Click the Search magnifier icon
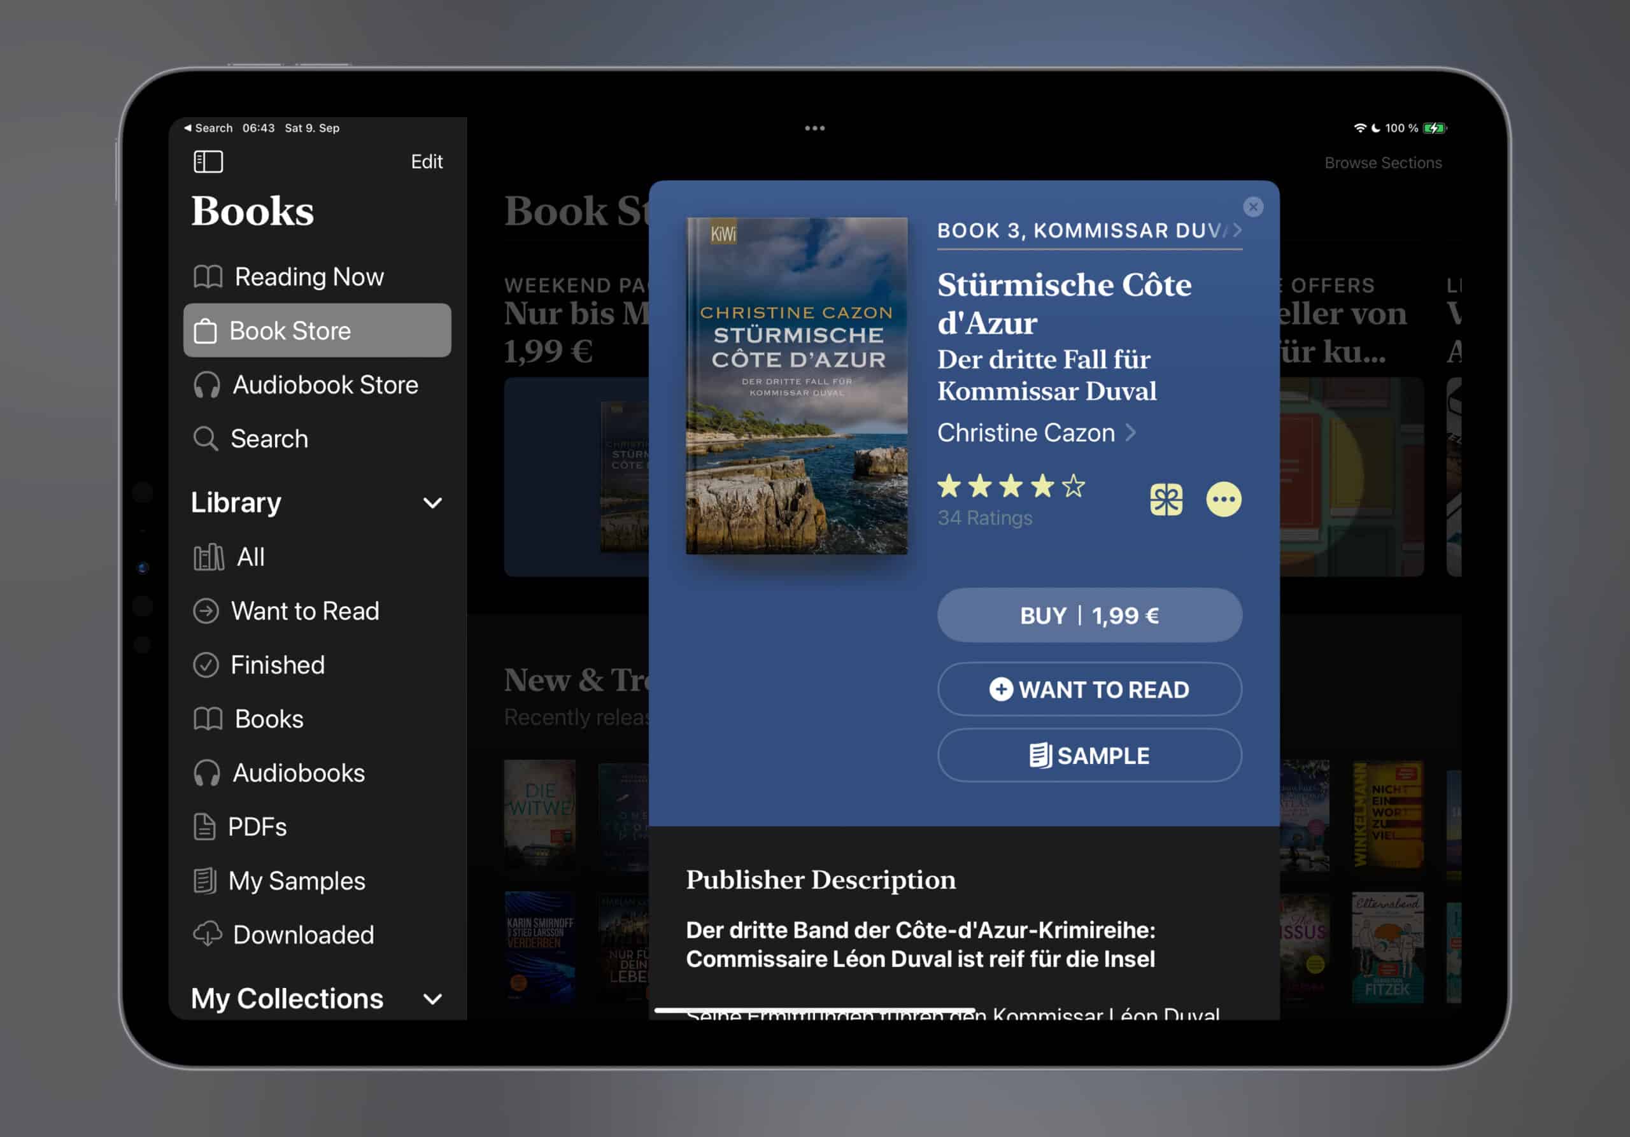The height and width of the screenshot is (1137, 1630). pos(205,439)
